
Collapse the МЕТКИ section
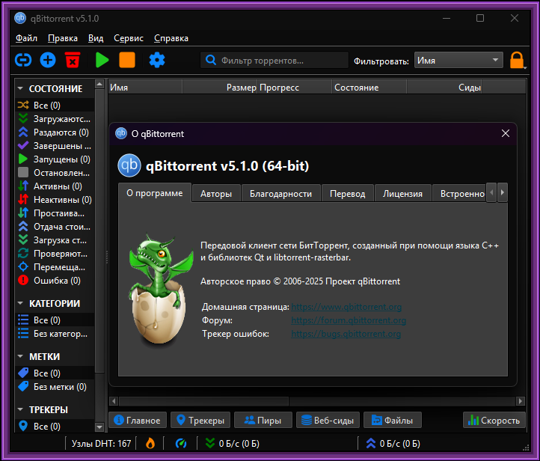[x=20, y=356]
